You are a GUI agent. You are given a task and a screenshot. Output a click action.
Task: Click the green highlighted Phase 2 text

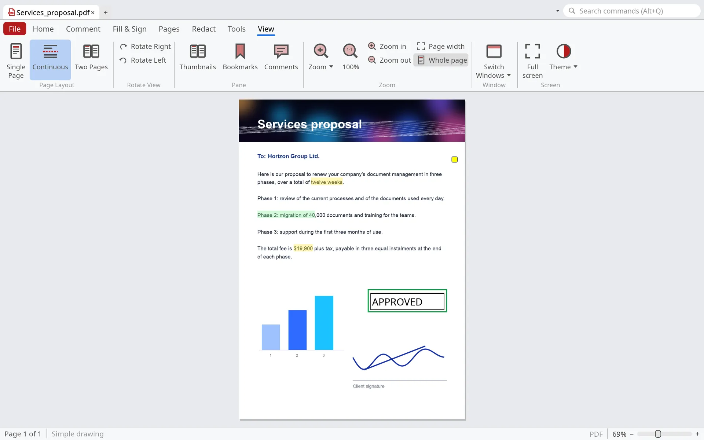[286, 215]
